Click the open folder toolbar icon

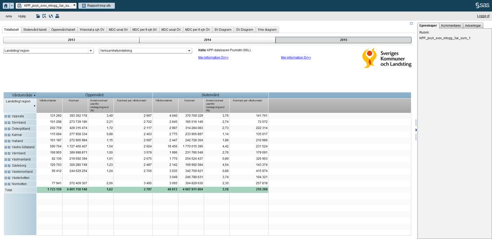[38, 16]
